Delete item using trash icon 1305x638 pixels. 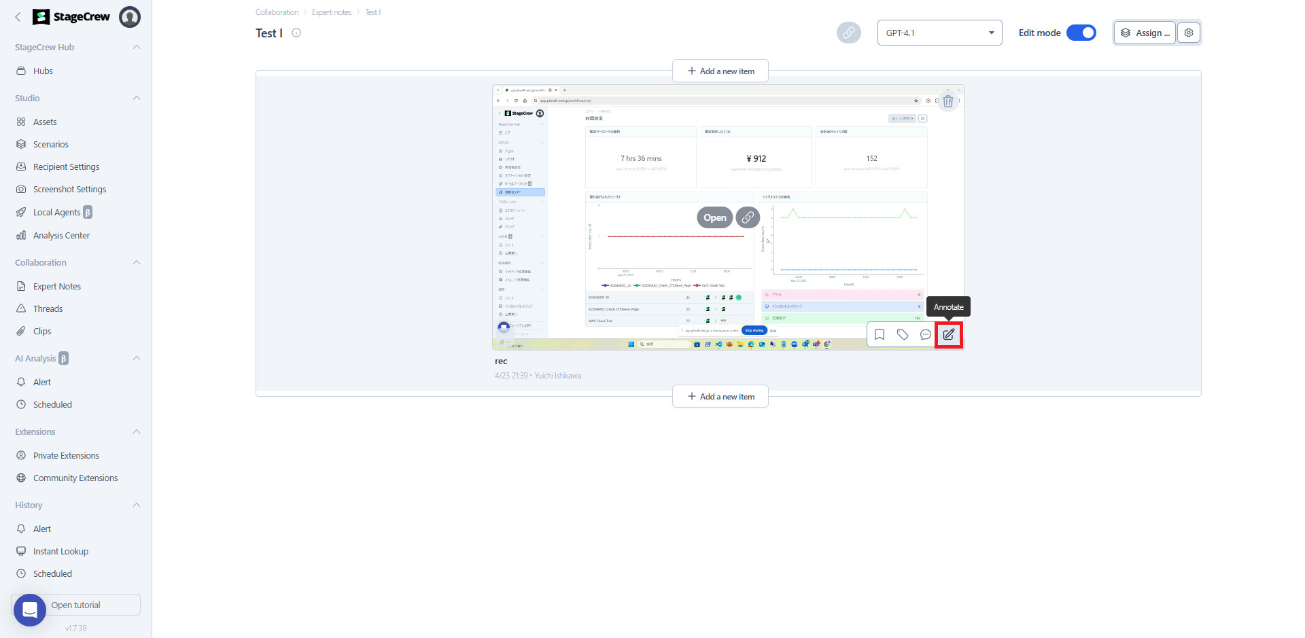(x=947, y=101)
